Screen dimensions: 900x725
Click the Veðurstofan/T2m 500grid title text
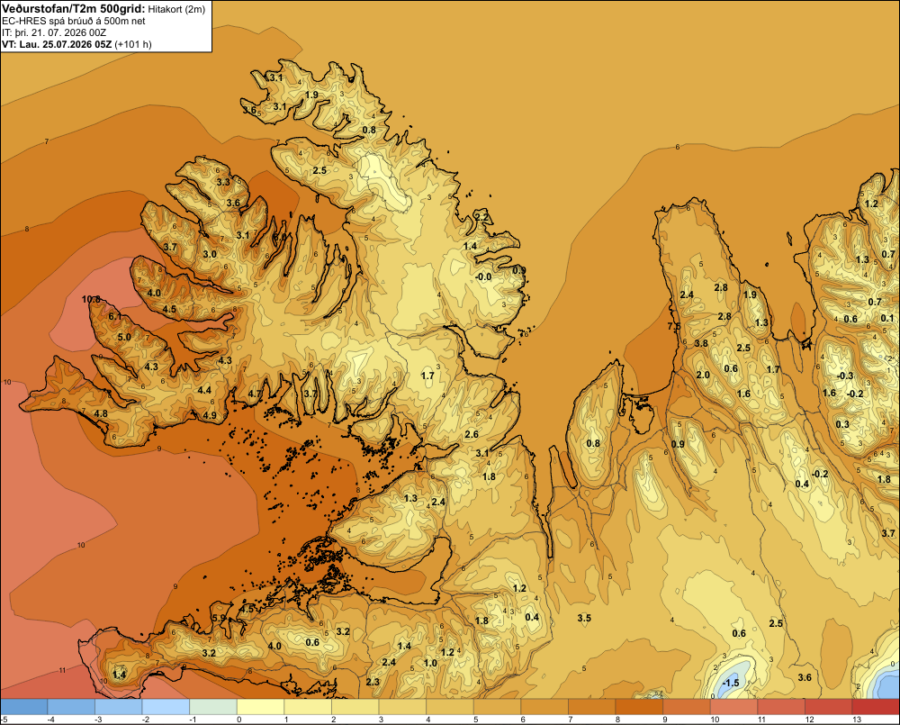[x=73, y=9]
